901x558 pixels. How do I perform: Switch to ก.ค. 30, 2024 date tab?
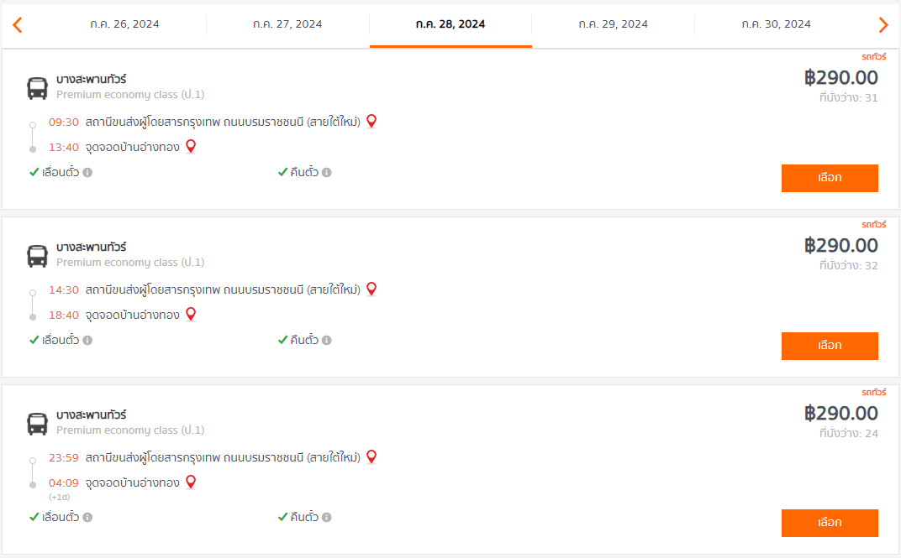pyautogui.click(x=776, y=24)
